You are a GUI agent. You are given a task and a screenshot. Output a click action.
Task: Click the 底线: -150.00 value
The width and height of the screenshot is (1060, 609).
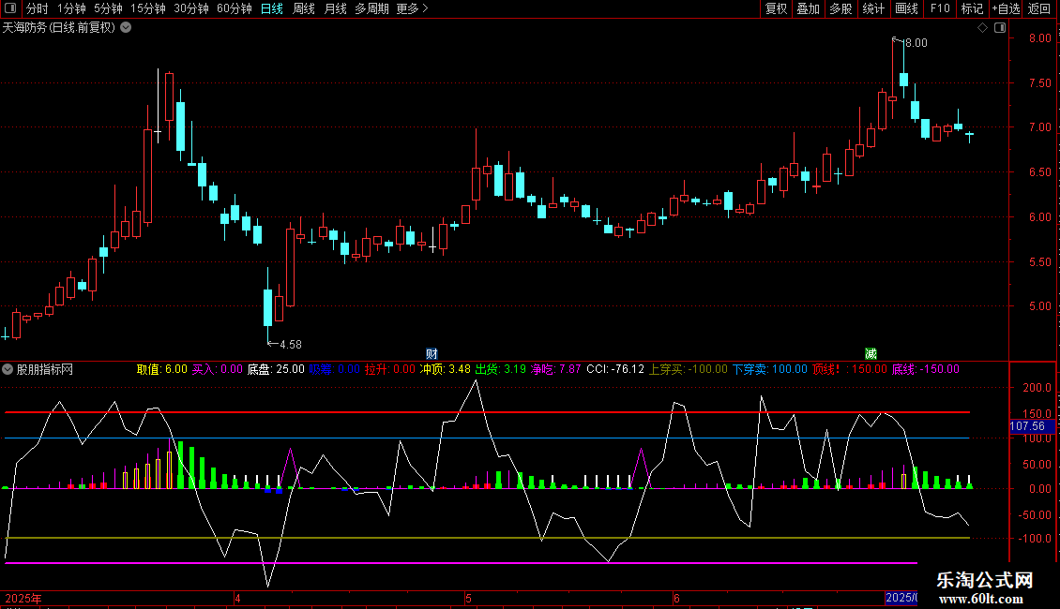click(x=926, y=369)
